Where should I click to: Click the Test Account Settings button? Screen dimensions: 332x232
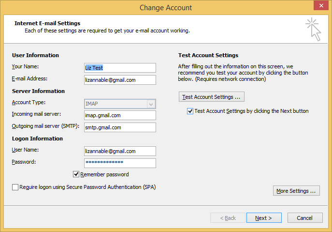[212, 97]
